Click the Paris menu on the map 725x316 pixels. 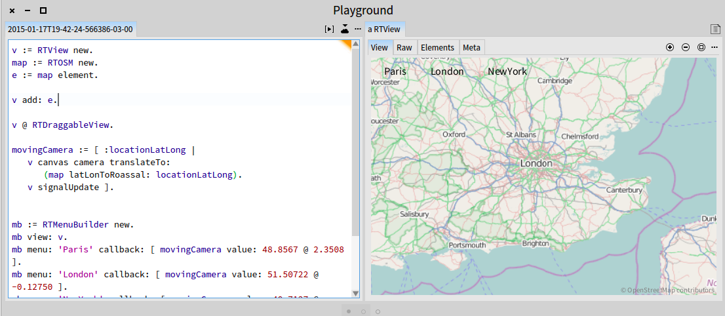click(x=395, y=71)
